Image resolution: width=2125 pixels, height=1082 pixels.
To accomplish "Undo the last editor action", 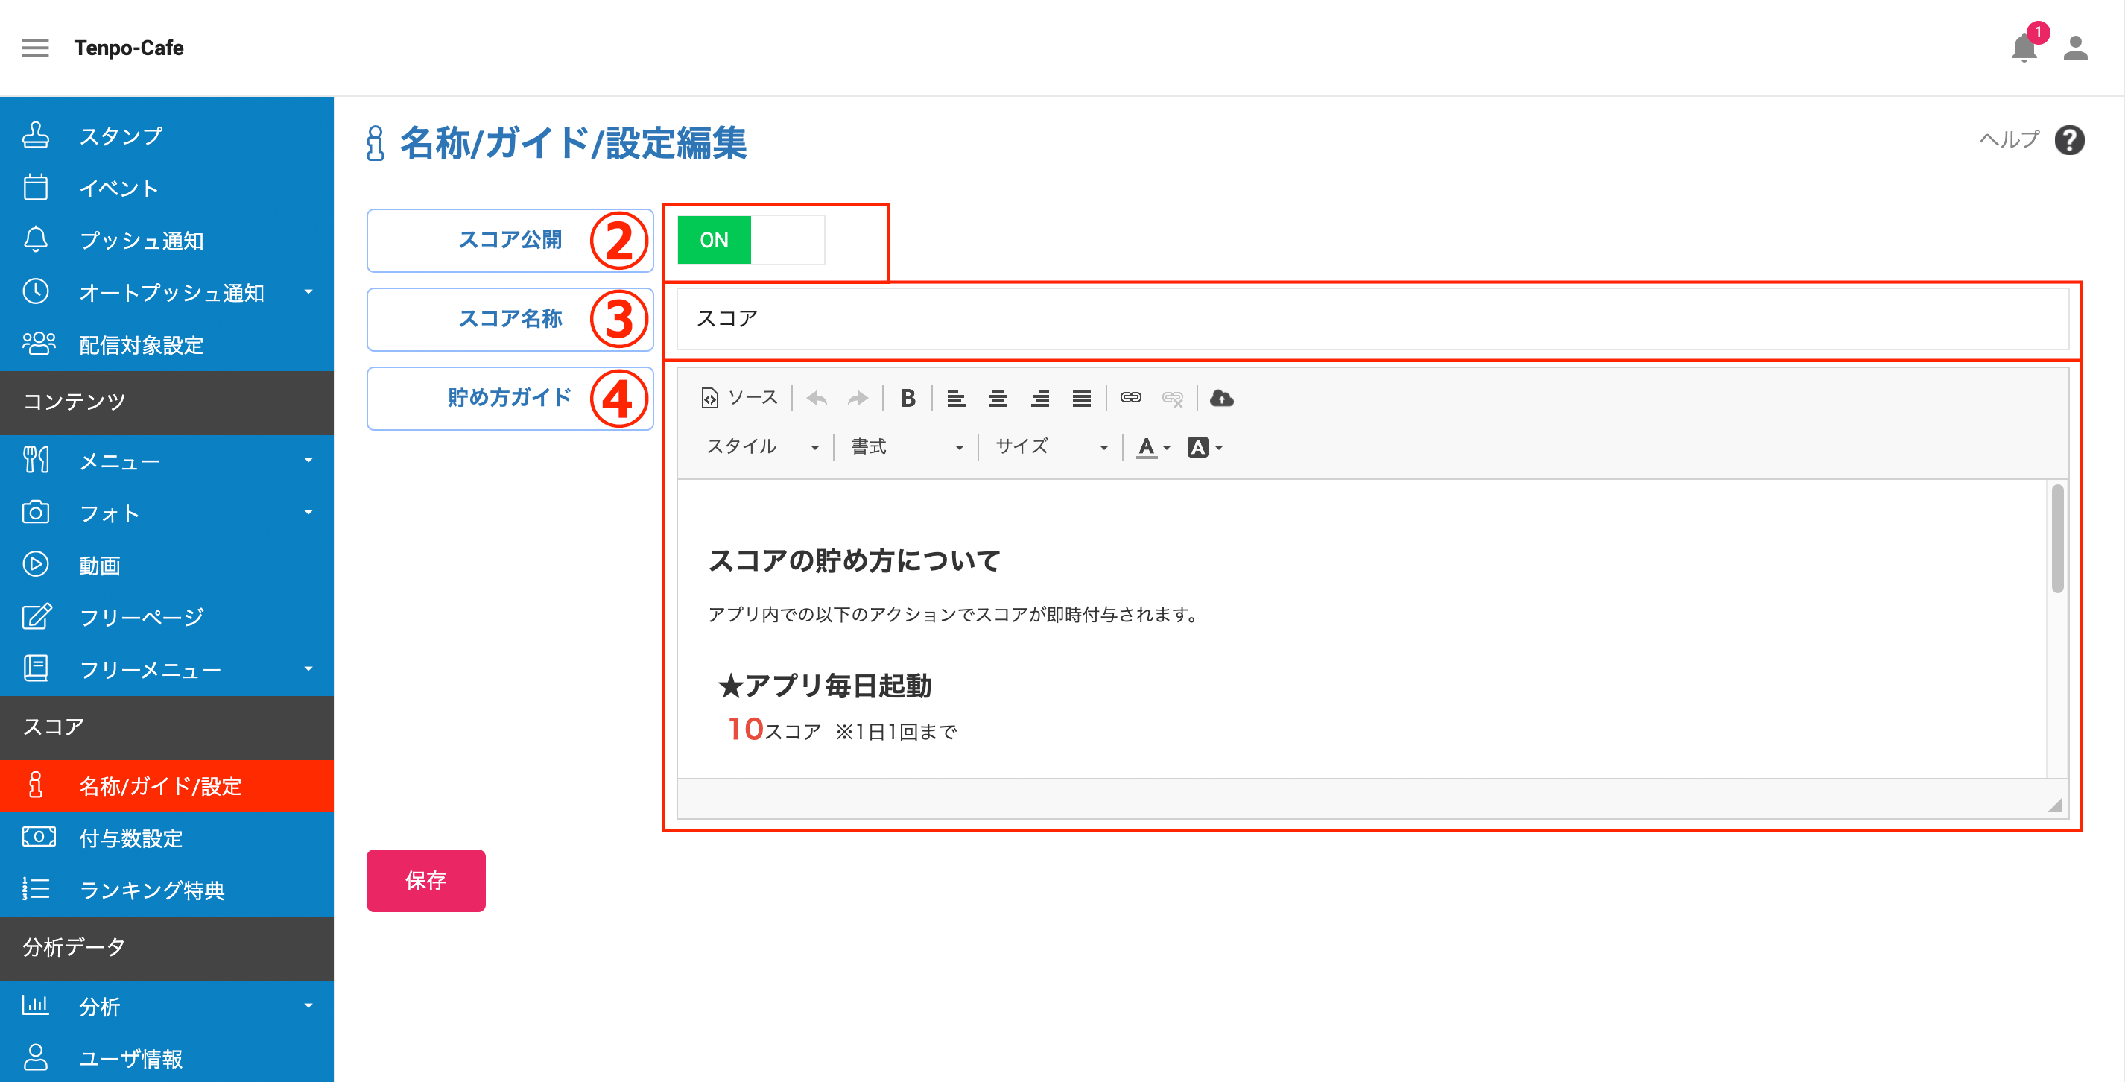I will (x=817, y=399).
